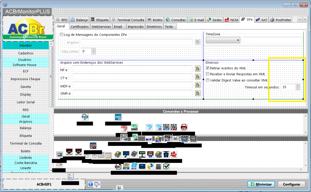Select the dark red printer component icon
Viewport: 311px width, 192px height.
pos(184,127)
